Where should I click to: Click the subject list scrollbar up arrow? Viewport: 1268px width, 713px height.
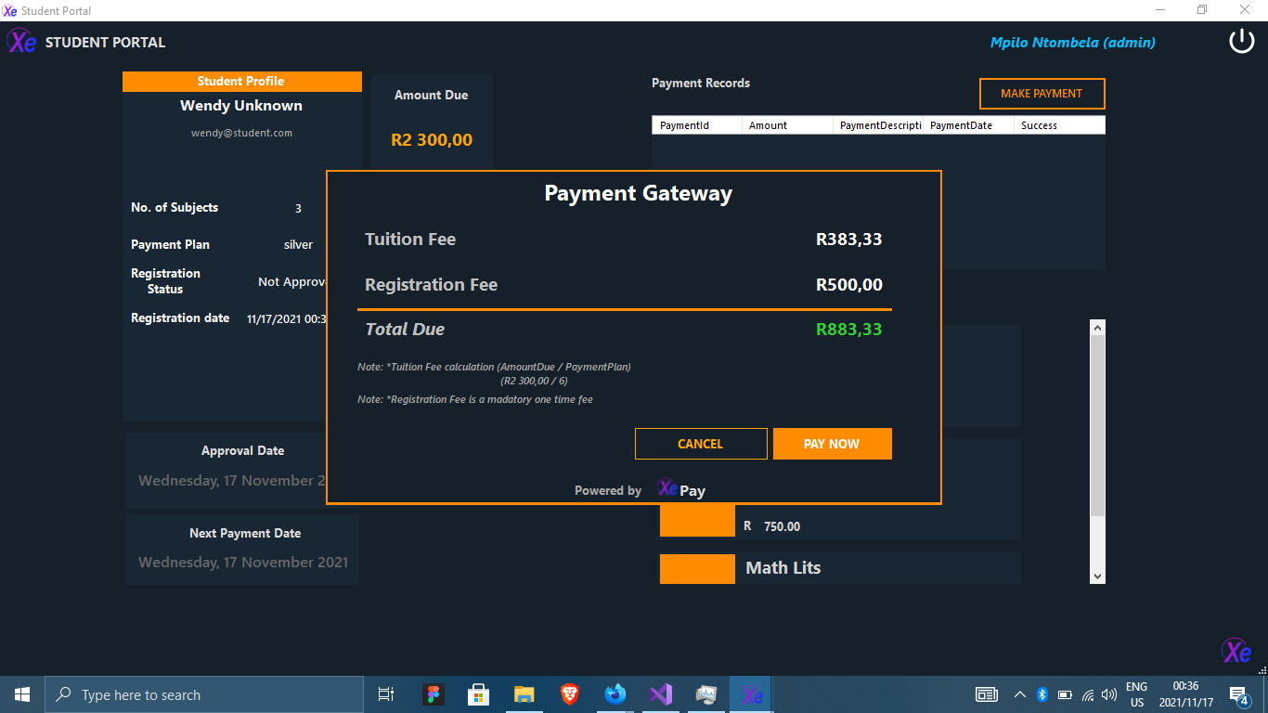[1098, 328]
